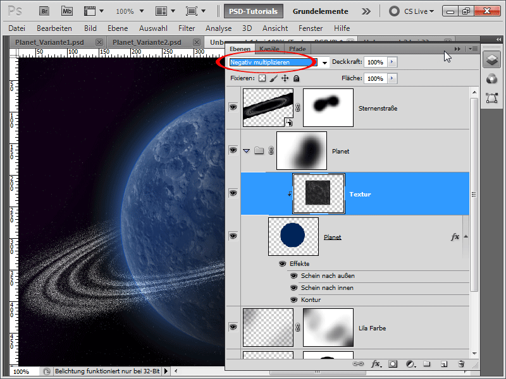This screenshot has height=379, width=506.
Task: Create a new group folder icon
Action: coord(427,364)
